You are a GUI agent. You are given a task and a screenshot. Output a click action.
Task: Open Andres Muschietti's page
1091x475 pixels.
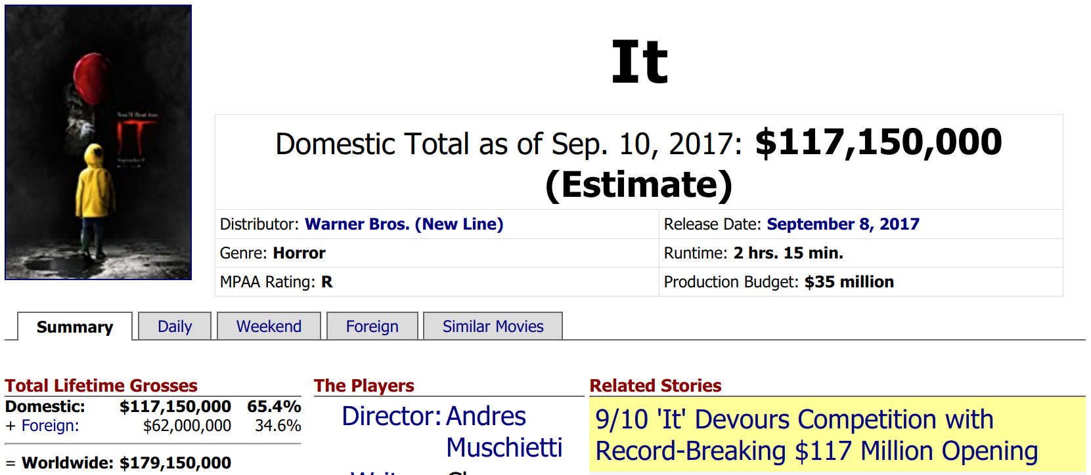503,432
